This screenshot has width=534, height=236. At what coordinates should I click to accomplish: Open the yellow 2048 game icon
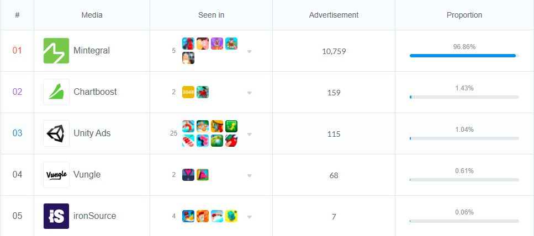coord(188,92)
